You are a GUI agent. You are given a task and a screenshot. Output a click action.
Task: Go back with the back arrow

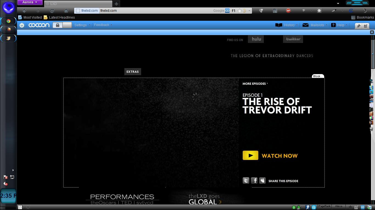[24, 11]
